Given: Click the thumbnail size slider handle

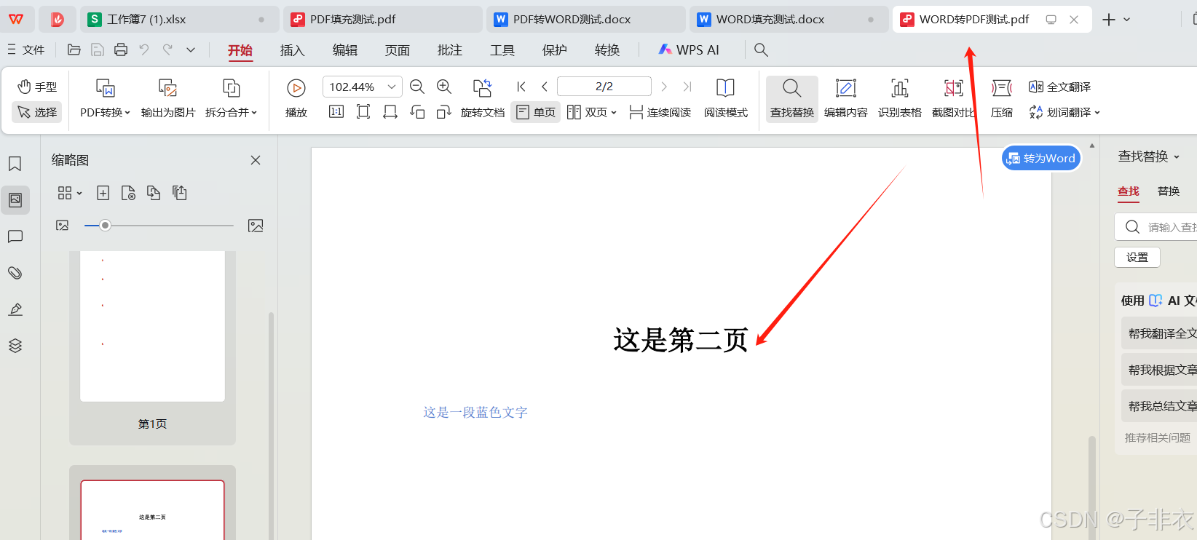Looking at the screenshot, I should pyautogui.click(x=106, y=226).
